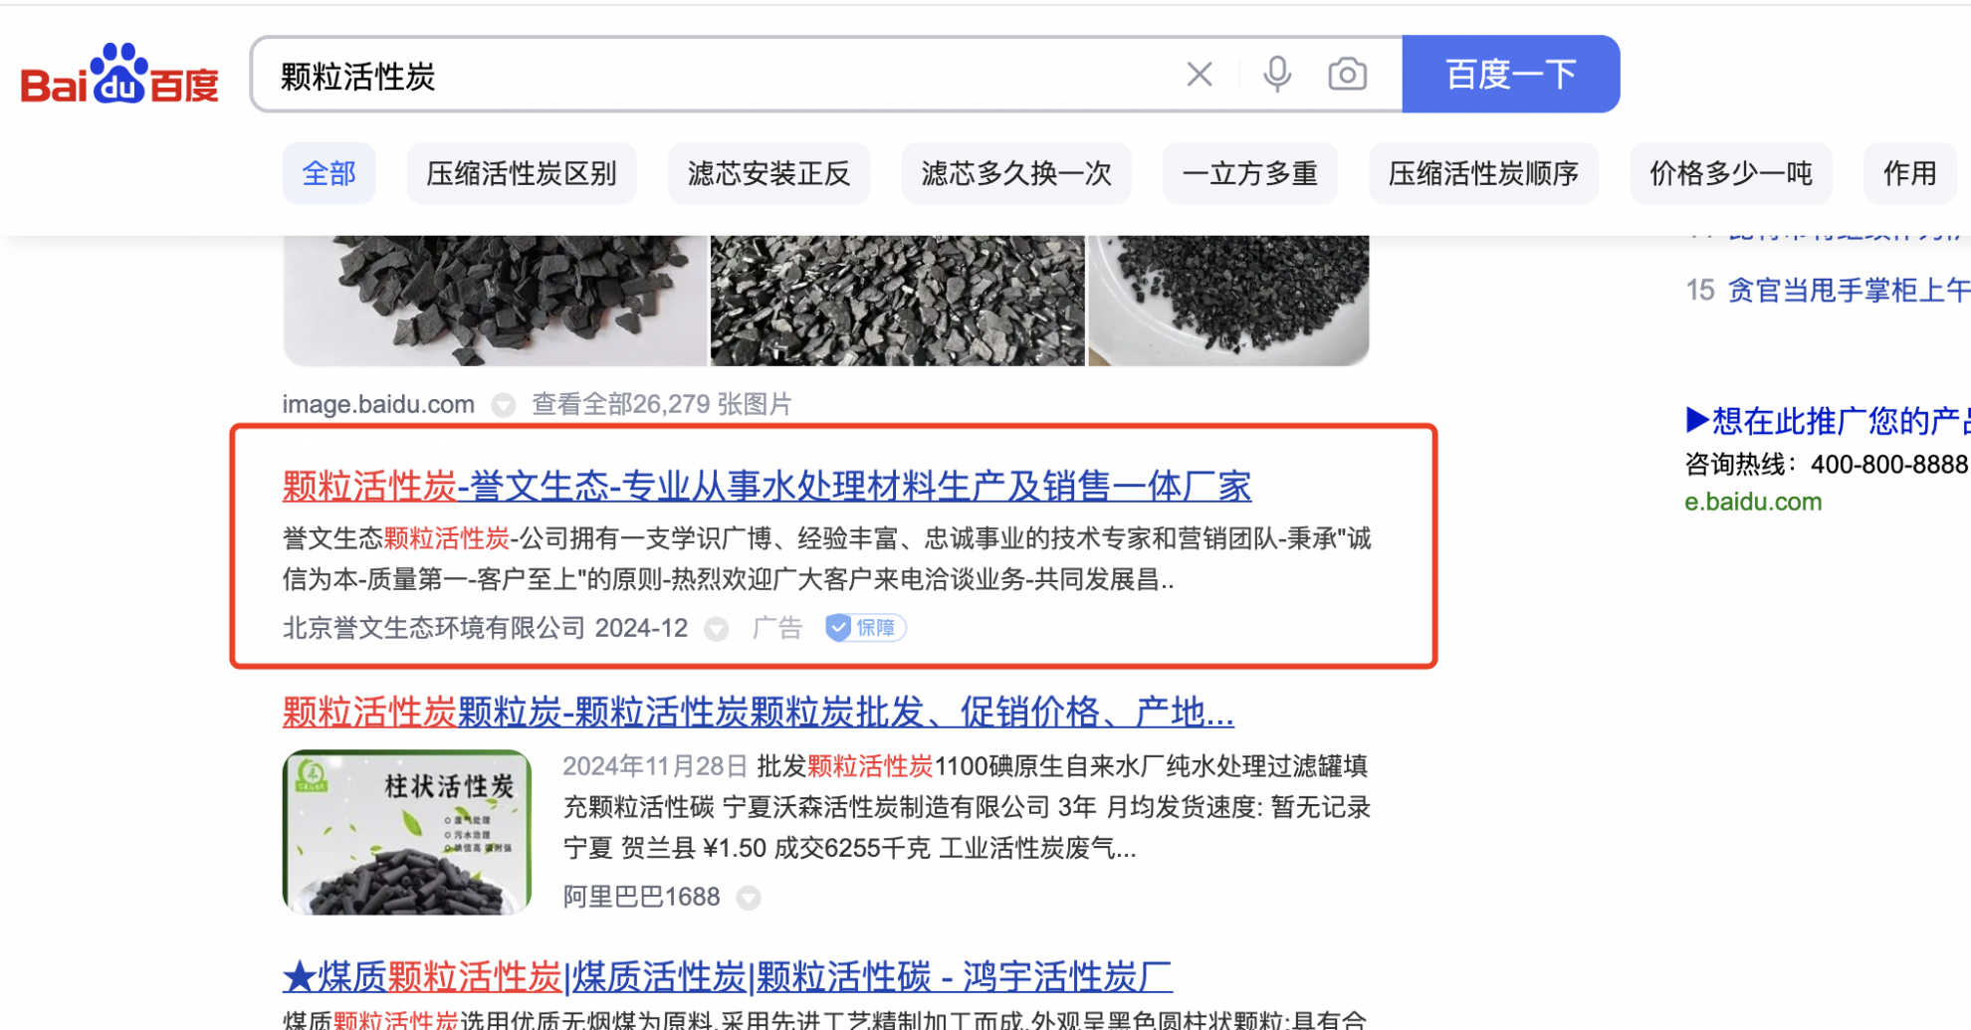Open 柱状活性炭 product thumbnail

tap(407, 832)
